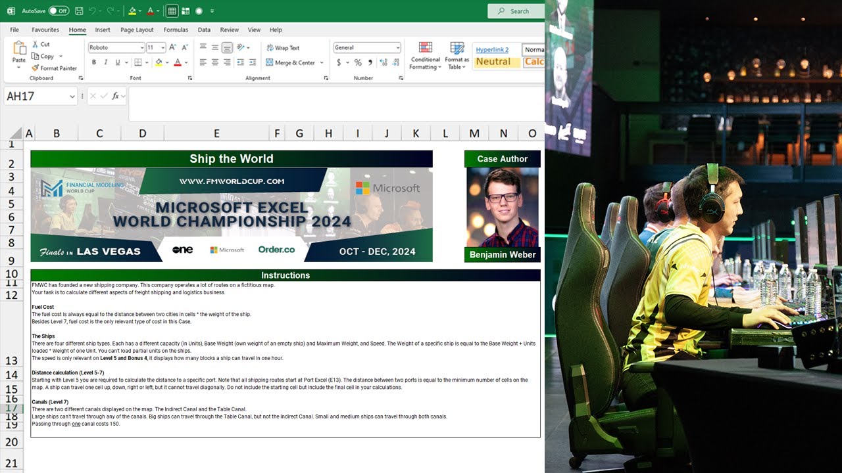
Task: Click Accounting dollar format icon
Action: click(x=339, y=62)
